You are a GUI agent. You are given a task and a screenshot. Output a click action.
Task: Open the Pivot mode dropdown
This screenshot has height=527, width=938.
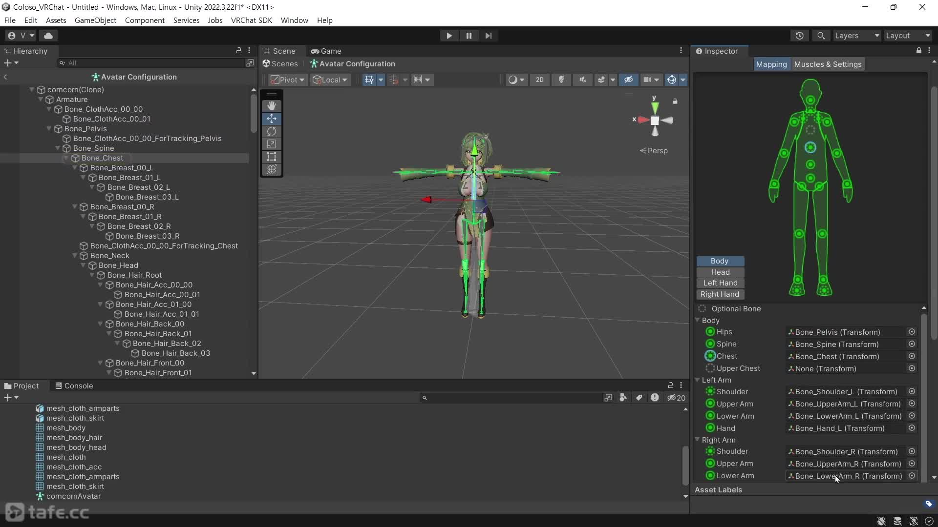pos(288,80)
